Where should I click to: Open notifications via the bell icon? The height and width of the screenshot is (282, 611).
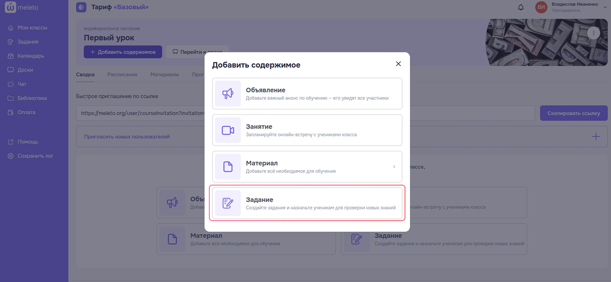tap(521, 7)
